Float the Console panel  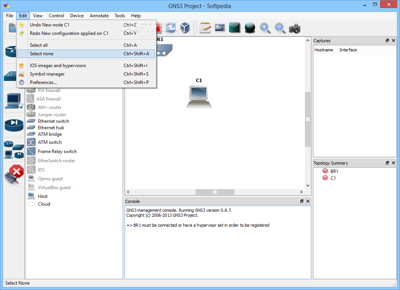pos(302,201)
